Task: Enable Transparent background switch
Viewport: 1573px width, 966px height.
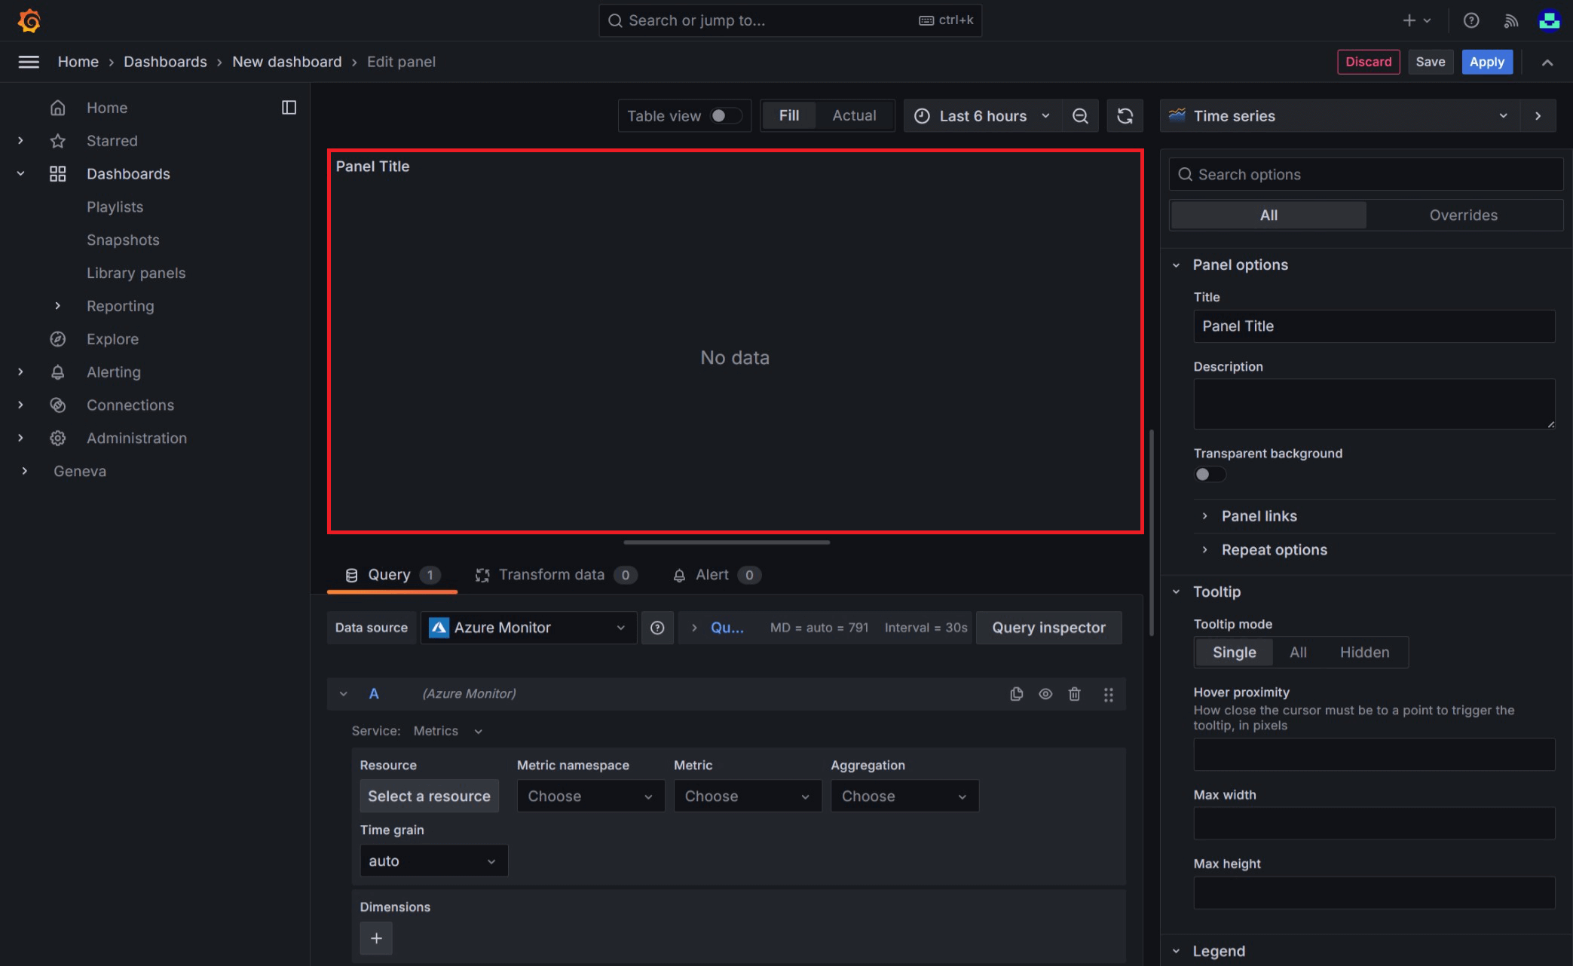Action: pyautogui.click(x=1209, y=474)
